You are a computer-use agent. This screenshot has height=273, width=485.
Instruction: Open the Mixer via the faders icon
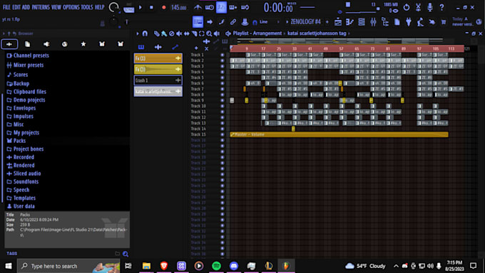pos(373,22)
